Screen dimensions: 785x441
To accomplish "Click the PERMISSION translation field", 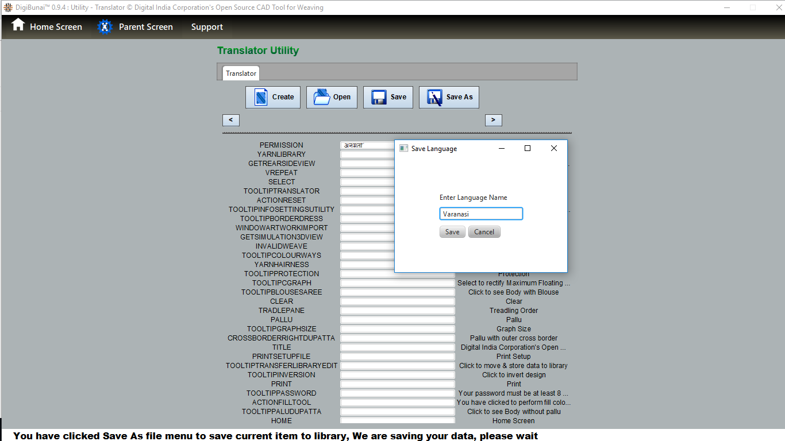I will pyautogui.click(x=367, y=145).
